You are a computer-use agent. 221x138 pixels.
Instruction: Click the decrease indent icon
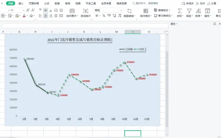click(56, 10)
